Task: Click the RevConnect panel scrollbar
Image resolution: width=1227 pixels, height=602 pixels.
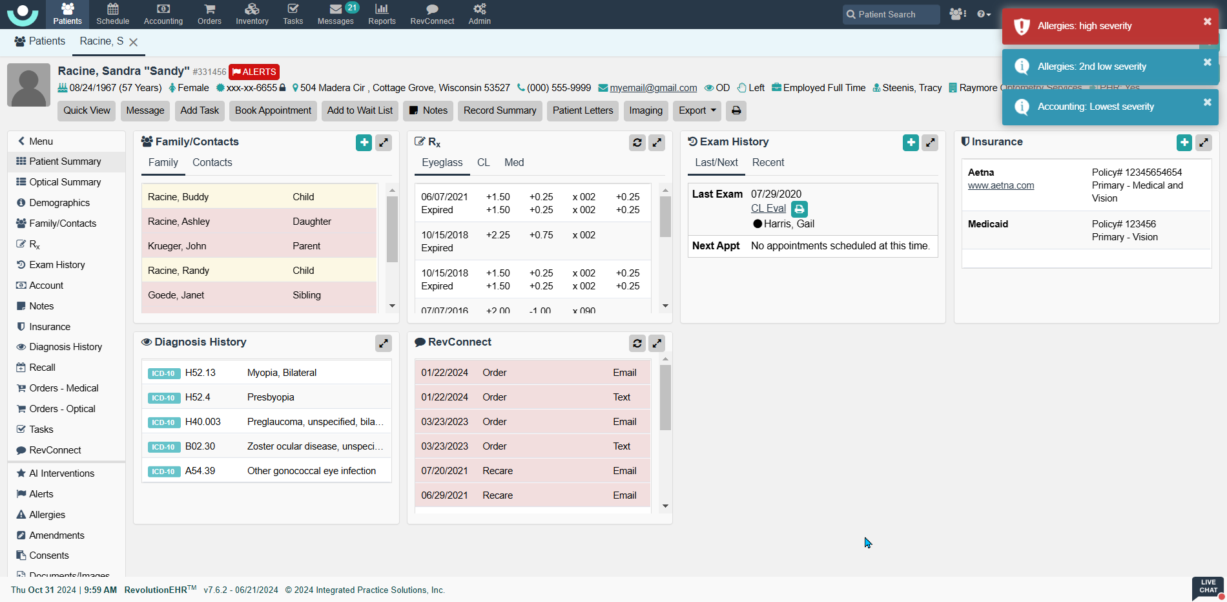Action: (x=665, y=397)
